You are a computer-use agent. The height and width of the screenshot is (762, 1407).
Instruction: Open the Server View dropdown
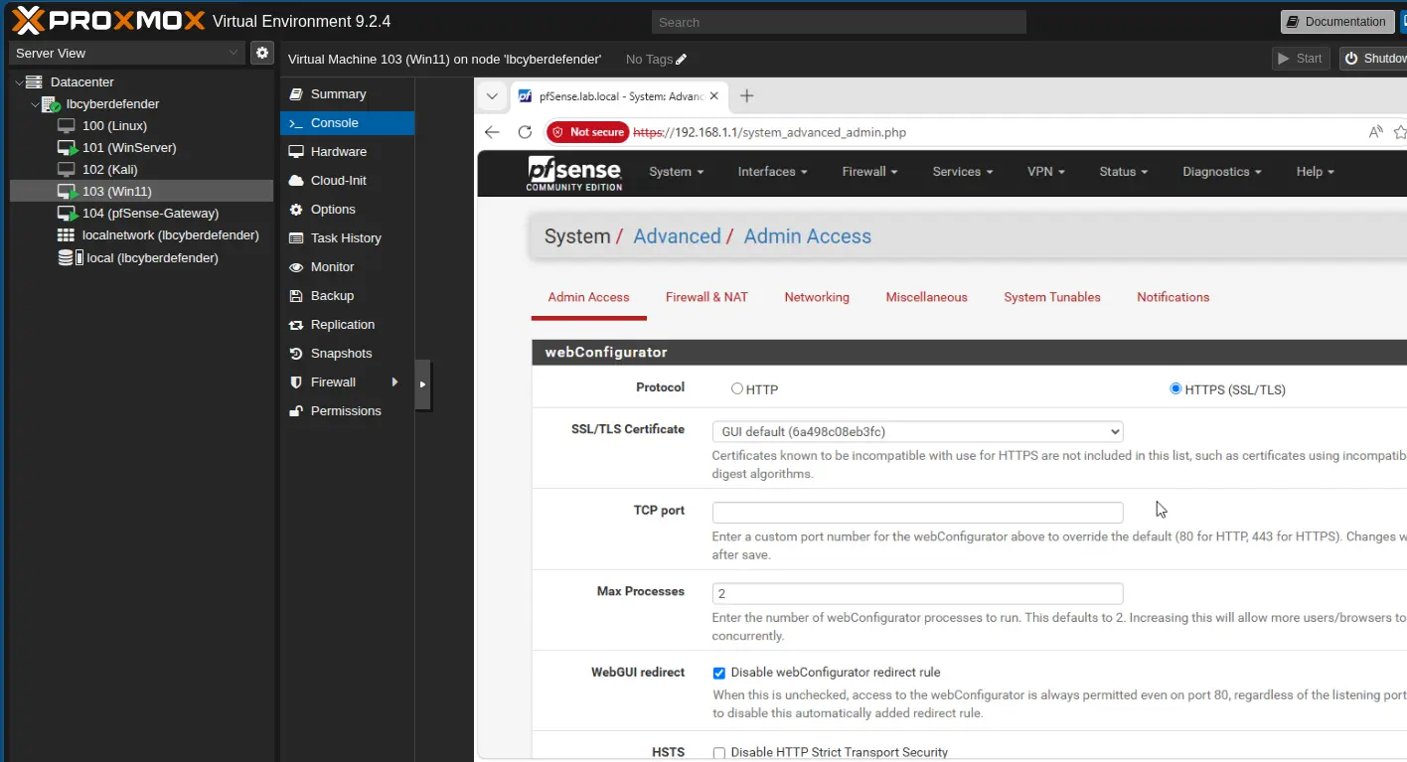pos(127,53)
